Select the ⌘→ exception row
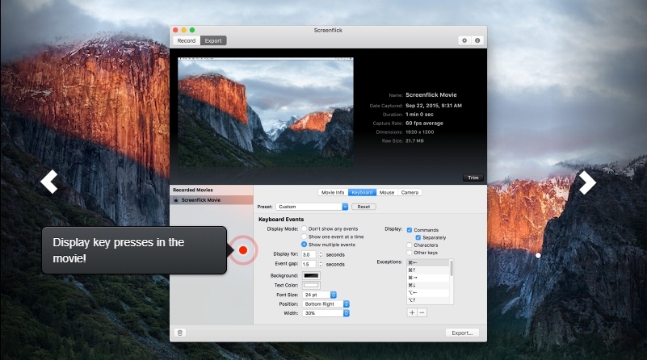Image resolution: width=647 pixels, height=360 pixels. [428, 278]
